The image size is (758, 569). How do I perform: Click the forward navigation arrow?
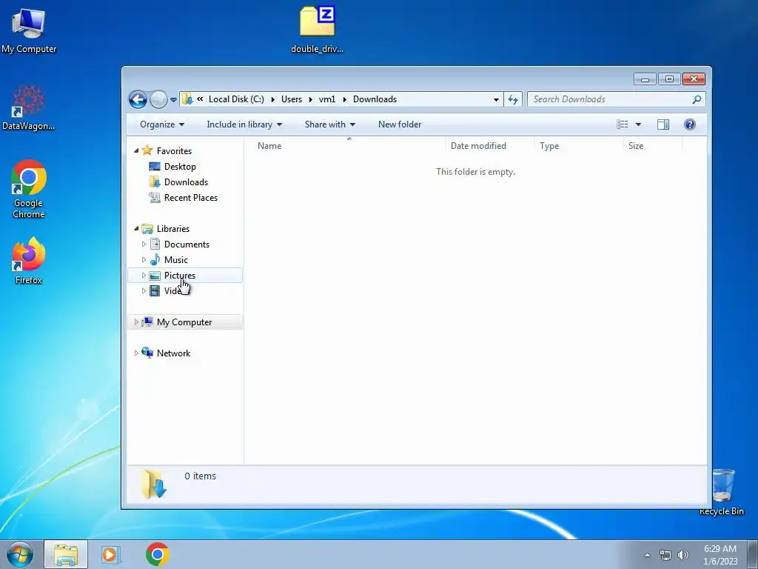pos(158,100)
